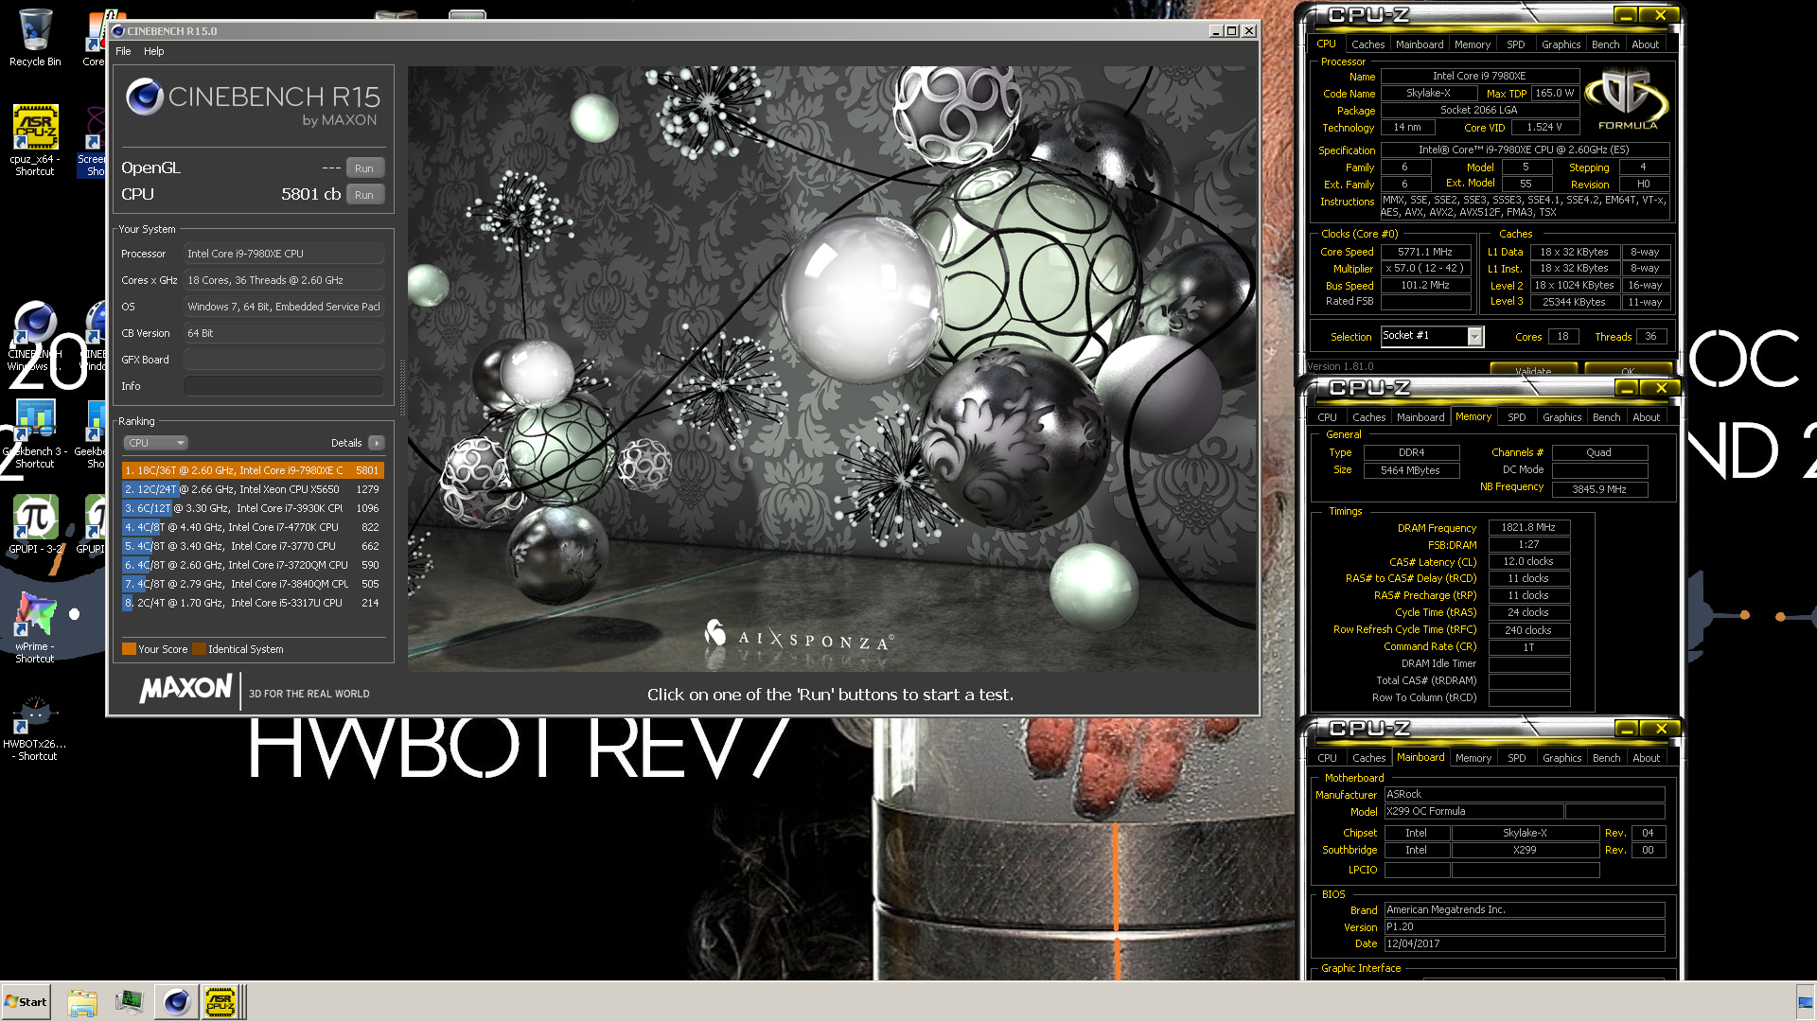Launch the cpuz_x64 shortcut on the desktop
Image resolution: width=1817 pixels, height=1022 pixels.
[35, 139]
